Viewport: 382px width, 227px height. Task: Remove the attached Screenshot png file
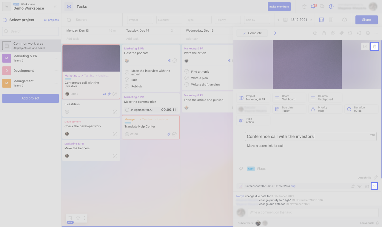(374, 186)
